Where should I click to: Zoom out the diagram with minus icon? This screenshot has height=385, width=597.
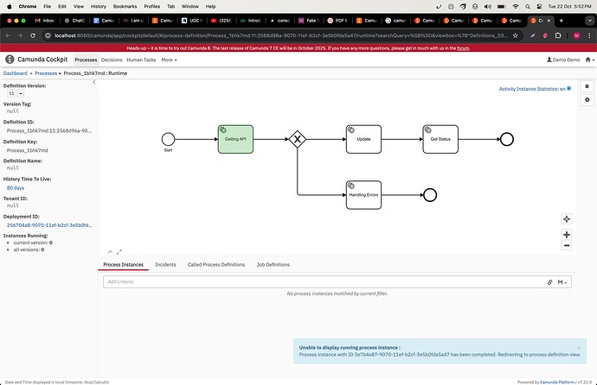click(567, 245)
